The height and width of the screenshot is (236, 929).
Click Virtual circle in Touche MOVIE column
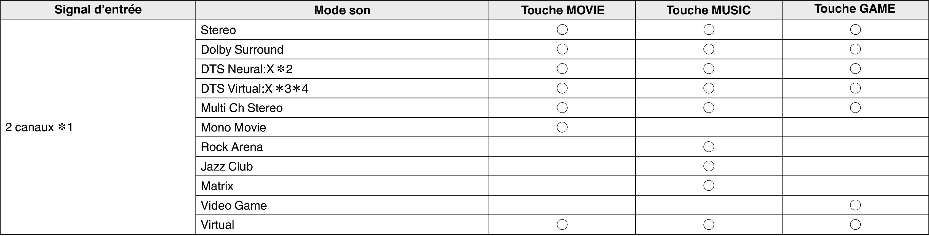[562, 224]
